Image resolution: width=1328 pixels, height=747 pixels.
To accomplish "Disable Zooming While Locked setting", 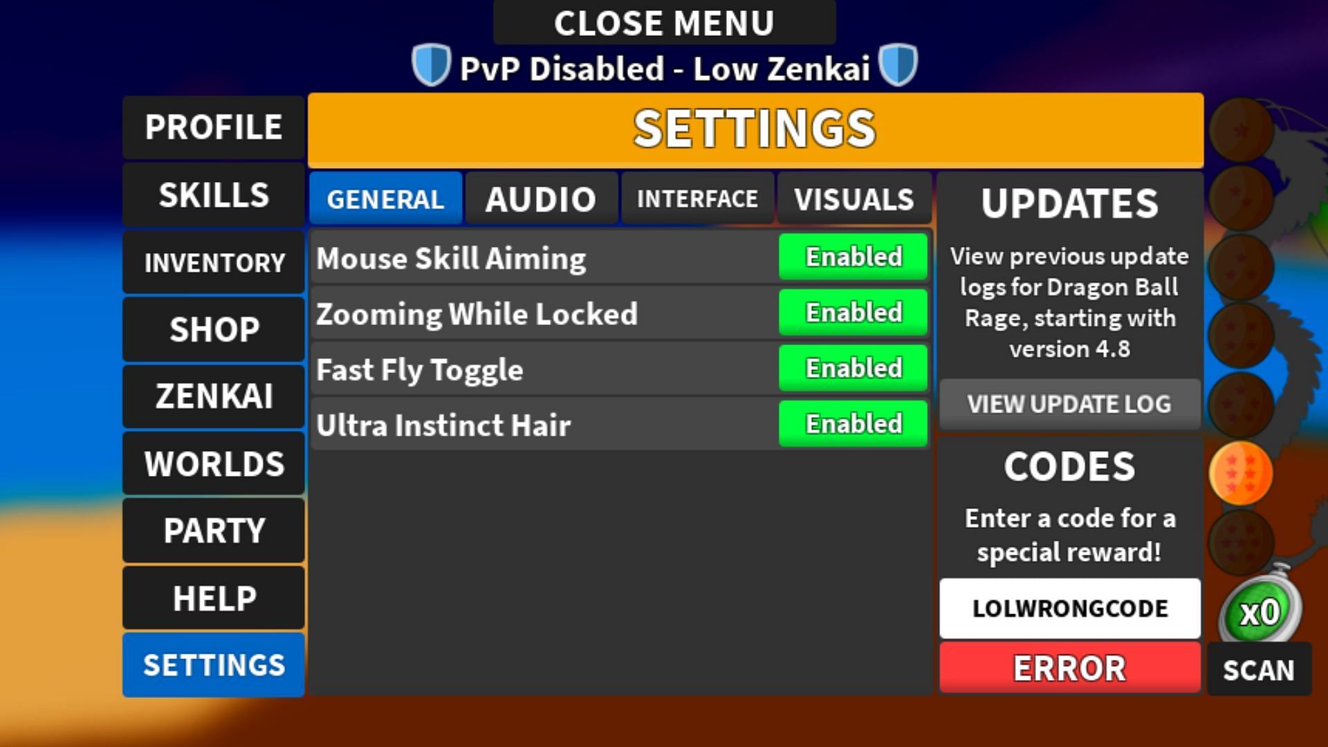I will [853, 313].
